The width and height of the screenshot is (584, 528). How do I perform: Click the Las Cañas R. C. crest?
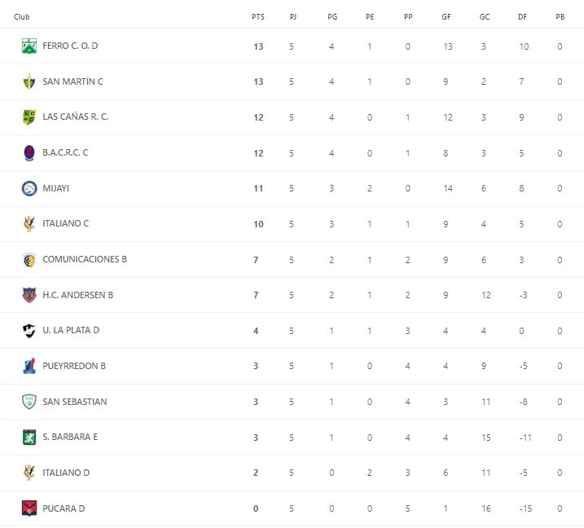29,117
